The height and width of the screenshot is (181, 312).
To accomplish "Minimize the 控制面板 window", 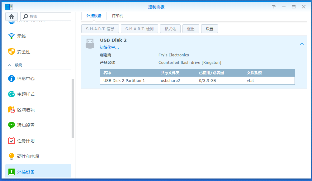I will pyautogui.click(x=284, y=7).
